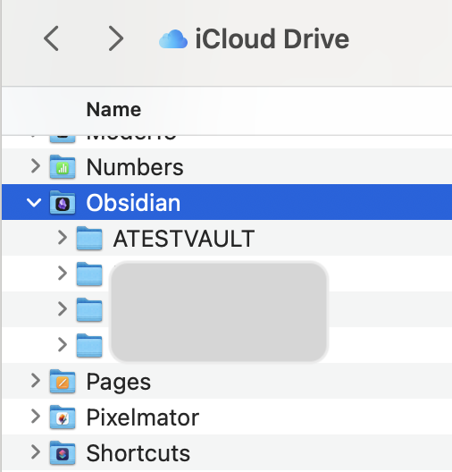This screenshot has width=452, height=472.
Task: Sort by the Name column header
Action: (113, 109)
